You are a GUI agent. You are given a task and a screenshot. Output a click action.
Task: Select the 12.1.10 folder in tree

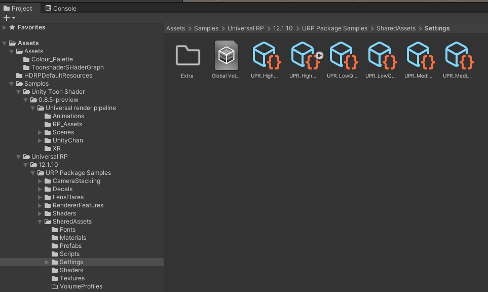click(x=45, y=165)
